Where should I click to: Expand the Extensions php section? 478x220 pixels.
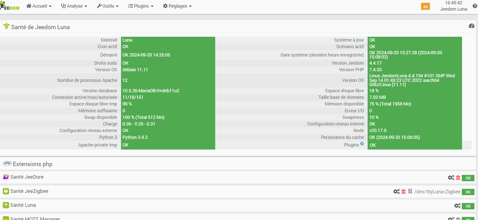(32, 164)
